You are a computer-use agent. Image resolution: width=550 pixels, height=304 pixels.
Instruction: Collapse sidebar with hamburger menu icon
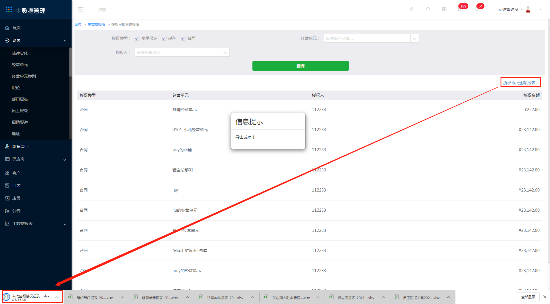click(81, 9)
